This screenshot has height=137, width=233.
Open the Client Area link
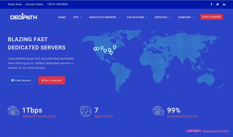point(14,4)
